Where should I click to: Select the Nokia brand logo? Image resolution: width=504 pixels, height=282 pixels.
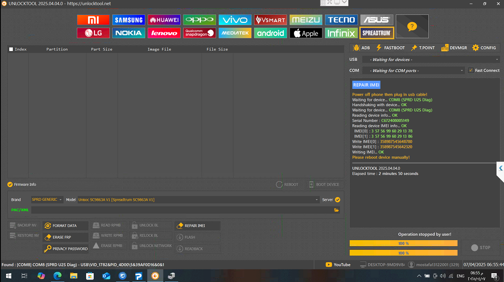(x=129, y=33)
